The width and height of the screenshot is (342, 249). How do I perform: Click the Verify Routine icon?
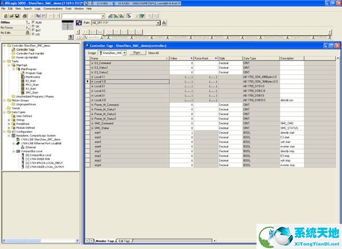coord(137,16)
